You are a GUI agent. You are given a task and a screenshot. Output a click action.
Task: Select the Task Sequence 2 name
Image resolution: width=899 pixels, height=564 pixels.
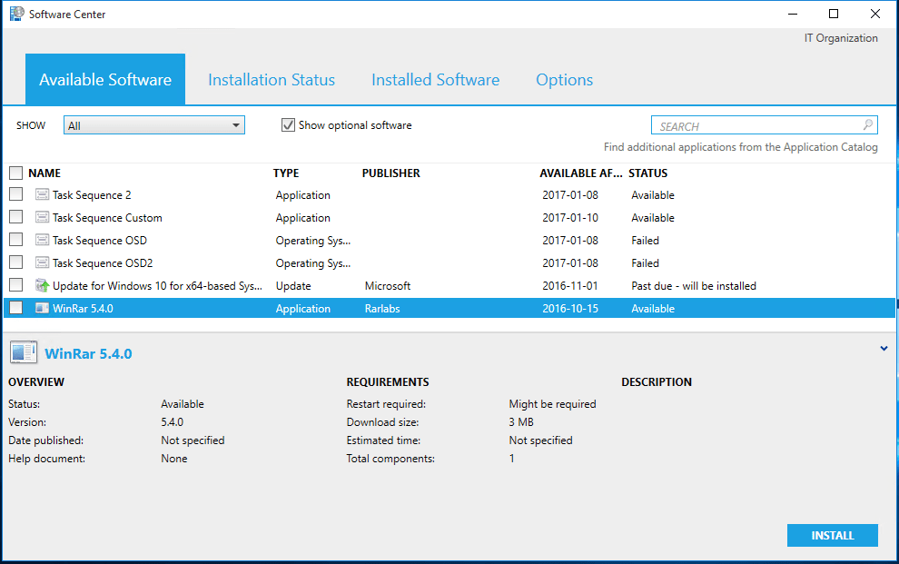point(92,195)
